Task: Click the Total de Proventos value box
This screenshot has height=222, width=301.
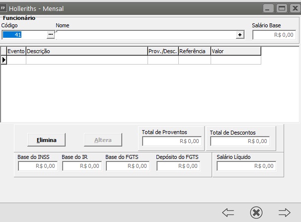Action: click(x=171, y=141)
